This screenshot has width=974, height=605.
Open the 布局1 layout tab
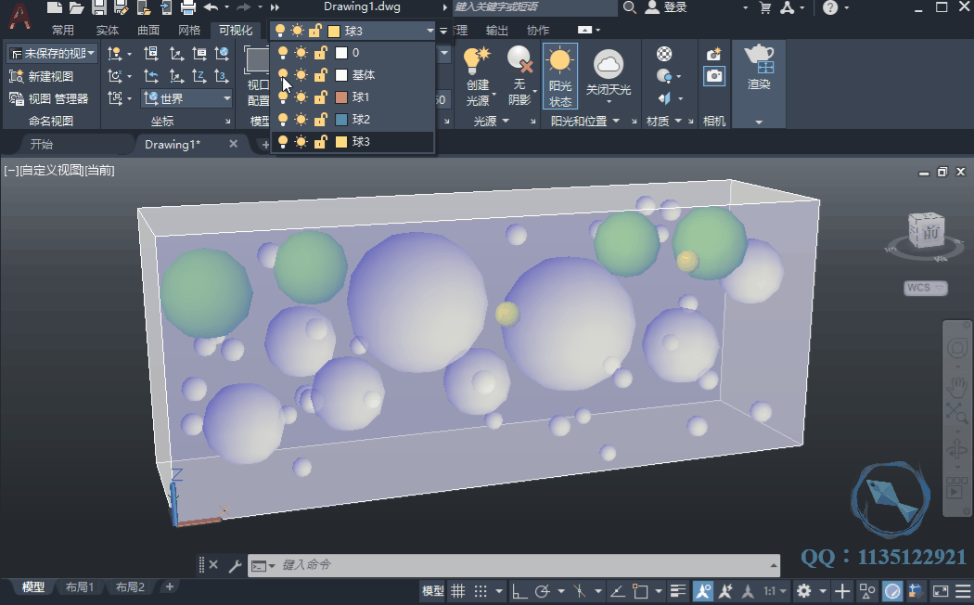pyautogui.click(x=80, y=587)
